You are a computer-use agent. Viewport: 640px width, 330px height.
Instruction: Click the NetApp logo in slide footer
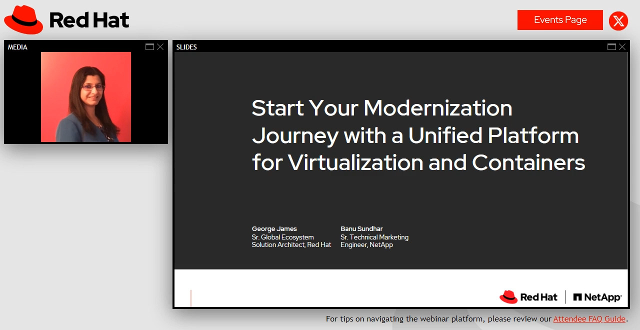click(597, 297)
